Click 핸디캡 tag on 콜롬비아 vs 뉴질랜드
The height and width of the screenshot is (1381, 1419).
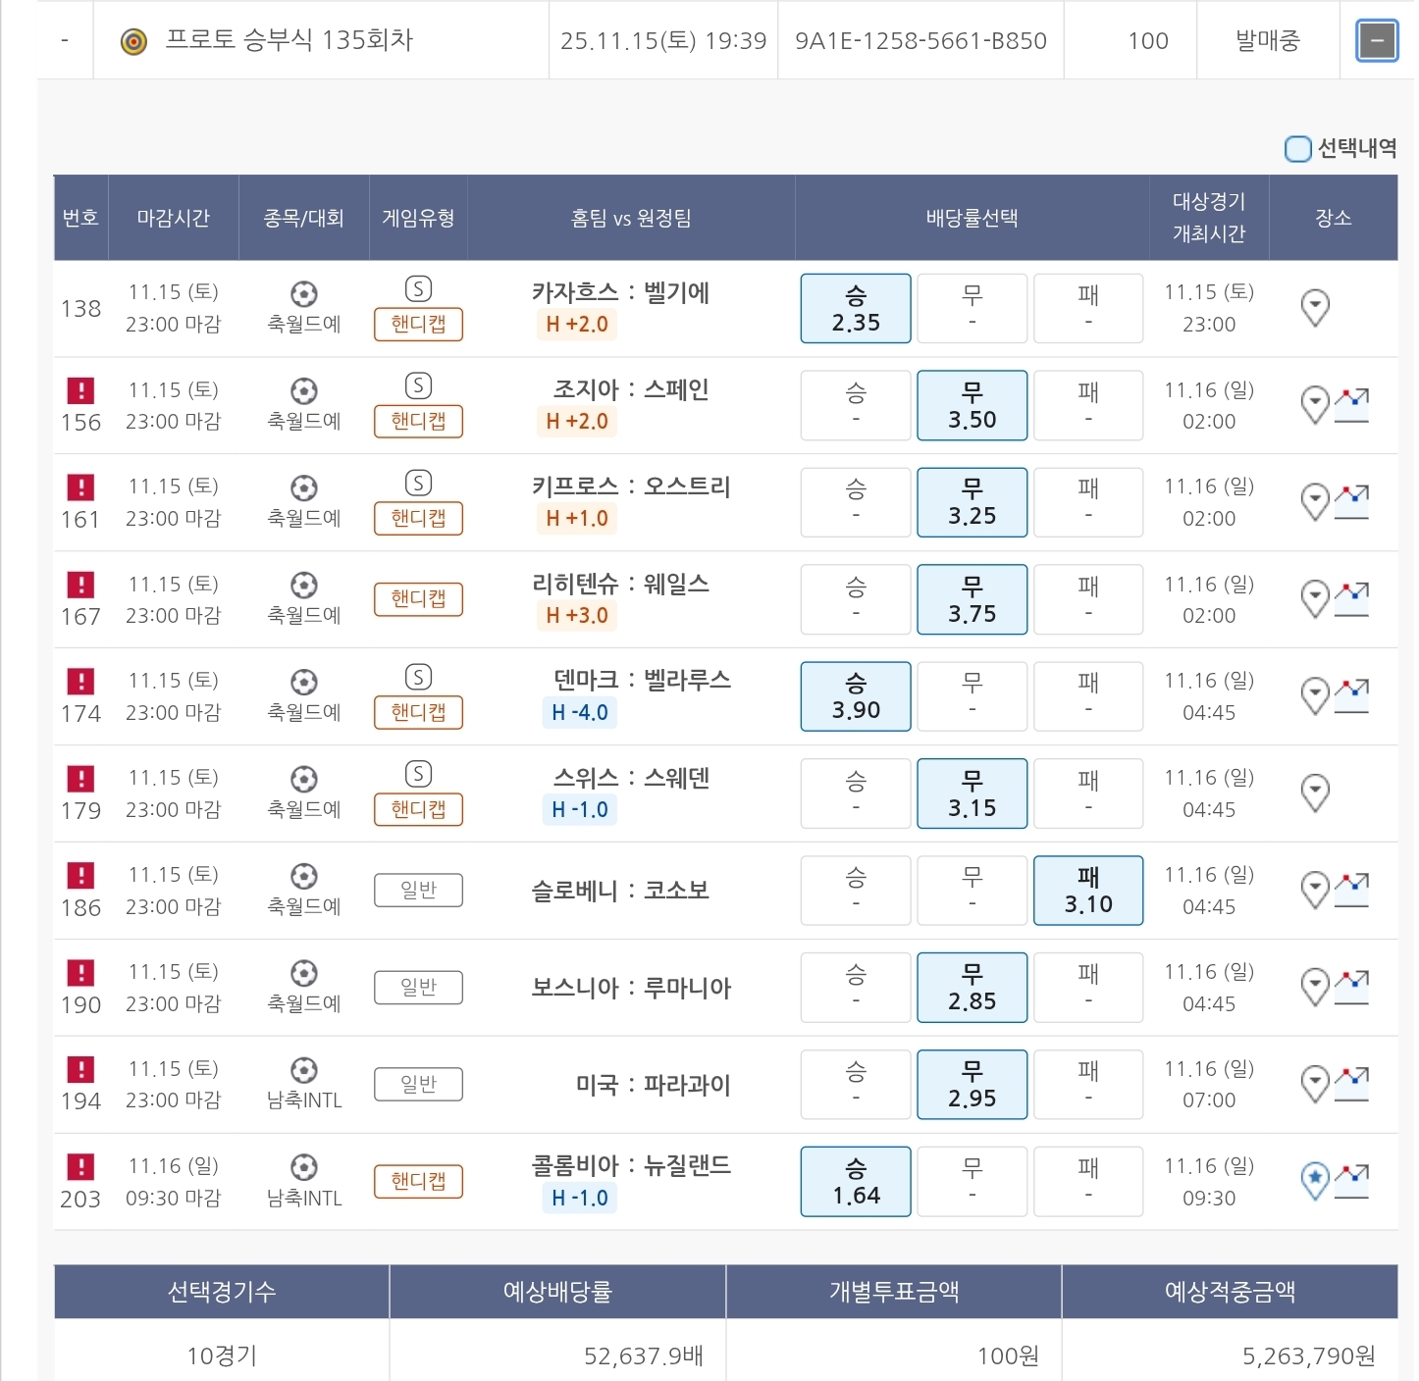pos(418,1181)
